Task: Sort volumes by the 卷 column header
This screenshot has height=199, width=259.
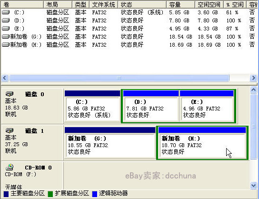Action: pyautogui.click(x=22, y=4)
